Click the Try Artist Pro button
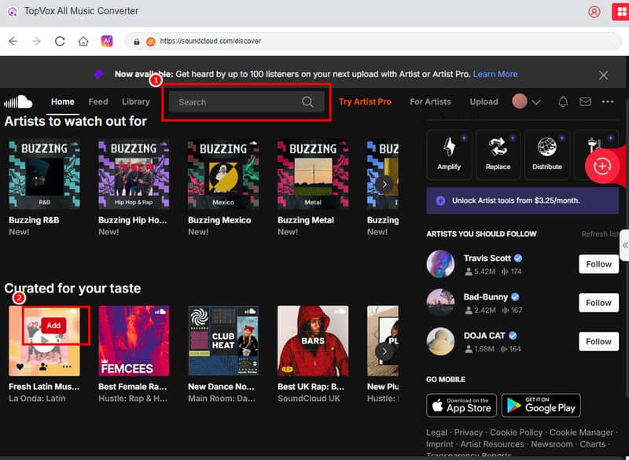 pyautogui.click(x=365, y=102)
